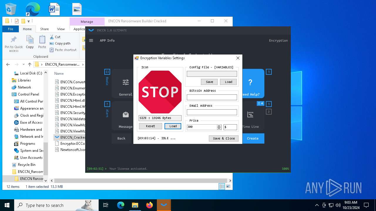
Task: Select Newtonsoft.Json file in list
Action: point(70,150)
